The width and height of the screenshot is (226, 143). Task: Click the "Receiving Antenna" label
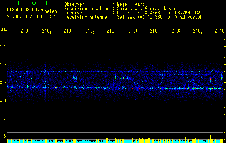click(x=86, y=17)
